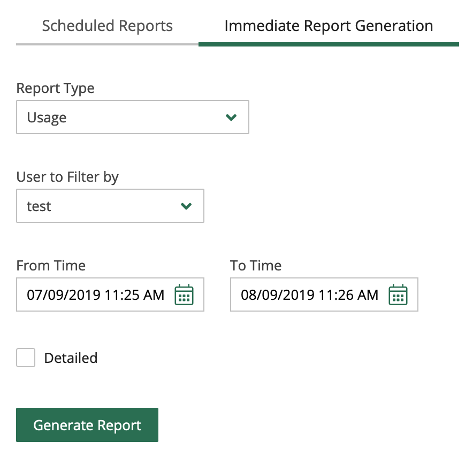Viewport: 473px width, 465px height.
Task: Open the To Time calendar picker
Action: (398, 294)
